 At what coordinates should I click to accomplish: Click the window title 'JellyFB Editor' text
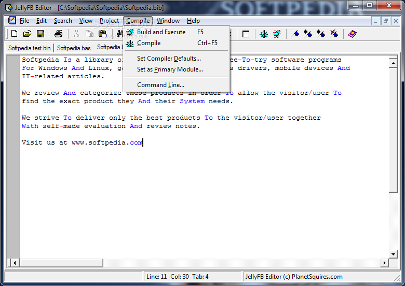pyautogui.click(x=33, y=8)
